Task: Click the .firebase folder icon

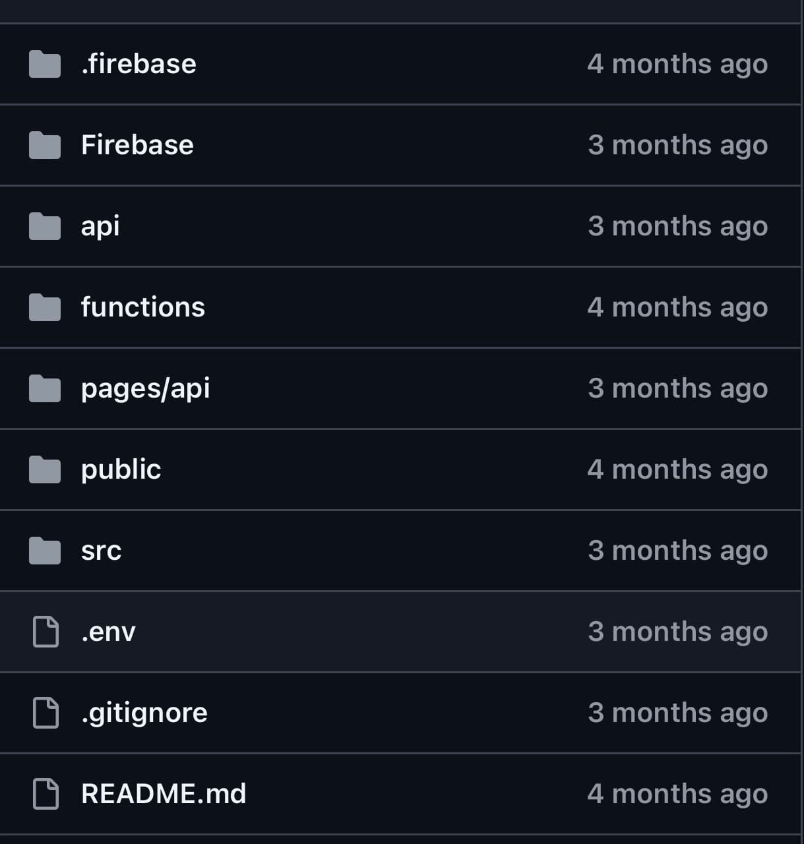Action: coord(45,64)
